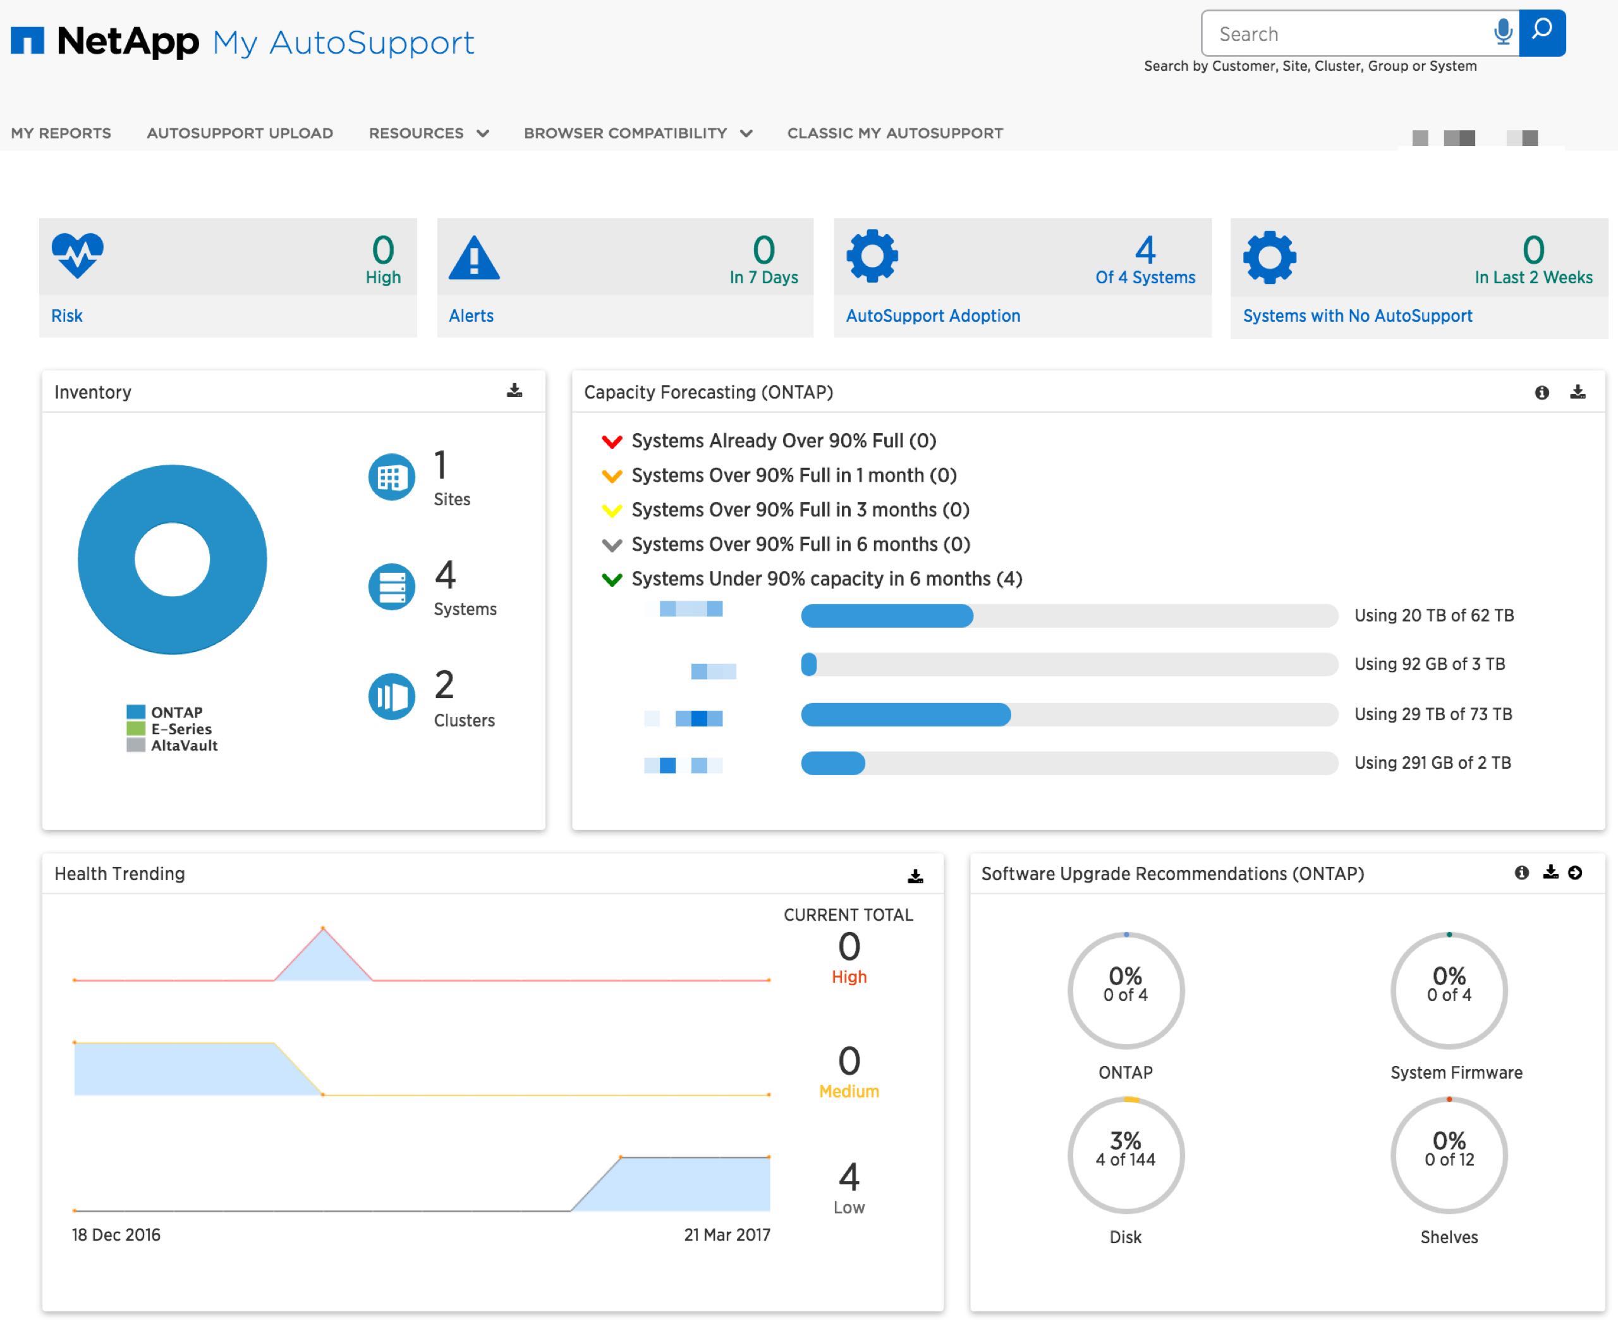Open AutoSupport Upload menu item

[x=240, y=133]
